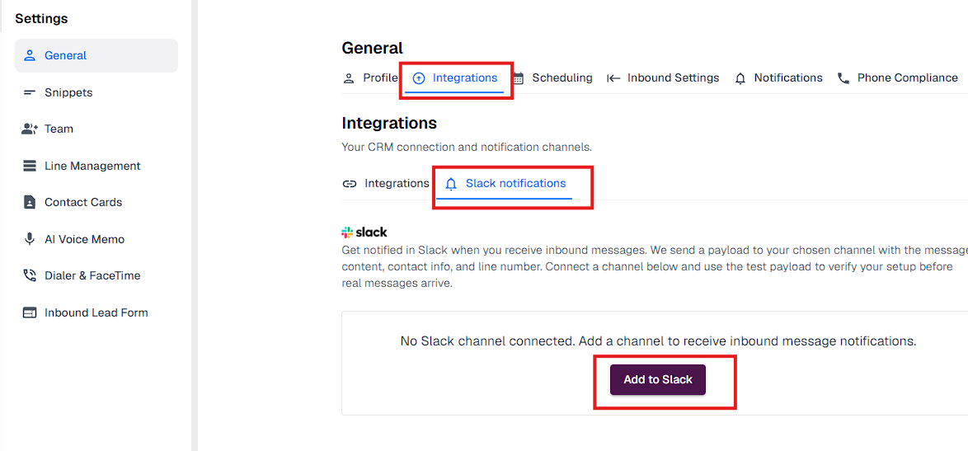
Task: Go to the Phone Compliance tab
Action: 897,78
